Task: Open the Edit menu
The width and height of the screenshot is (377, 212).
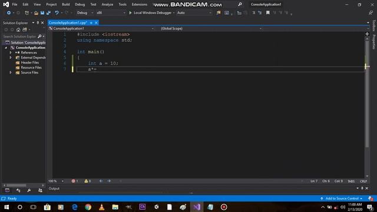Action: coord(25,4)
